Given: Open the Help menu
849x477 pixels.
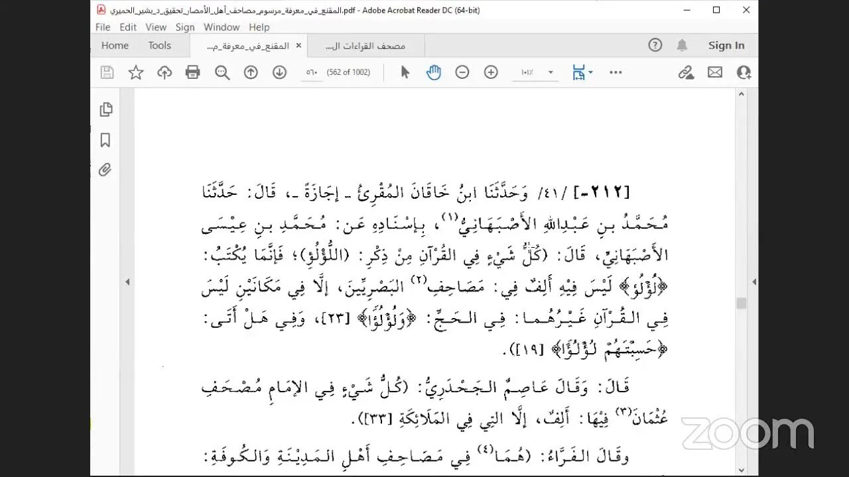Looking at the screenshot, I should click(259, 27).
